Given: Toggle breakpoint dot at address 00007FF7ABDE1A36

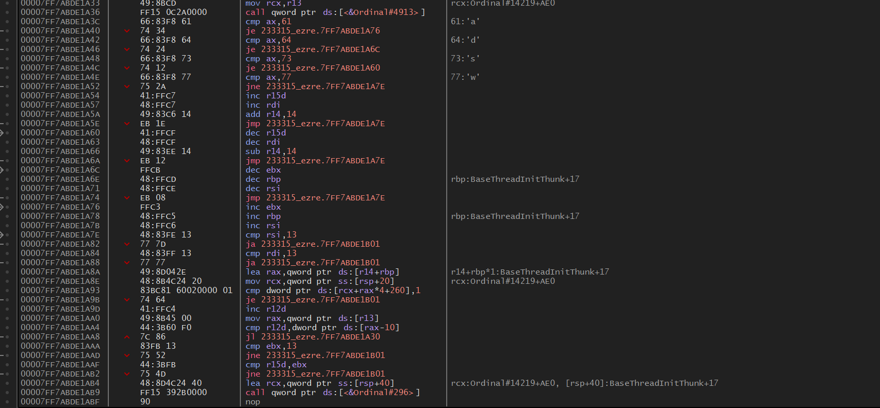Looking at the screenshot, I should coord(7,12).
